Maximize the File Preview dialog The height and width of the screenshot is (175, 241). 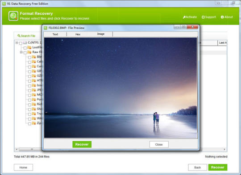184,27
